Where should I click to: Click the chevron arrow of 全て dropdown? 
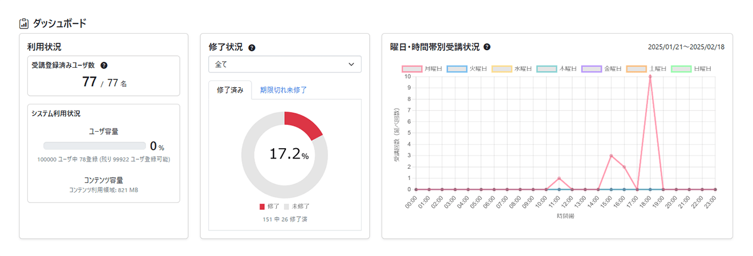tap(351, 64)
